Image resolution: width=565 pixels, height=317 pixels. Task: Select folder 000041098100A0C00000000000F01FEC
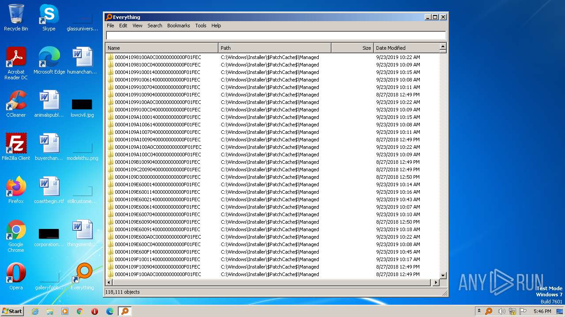pos(158,57)
